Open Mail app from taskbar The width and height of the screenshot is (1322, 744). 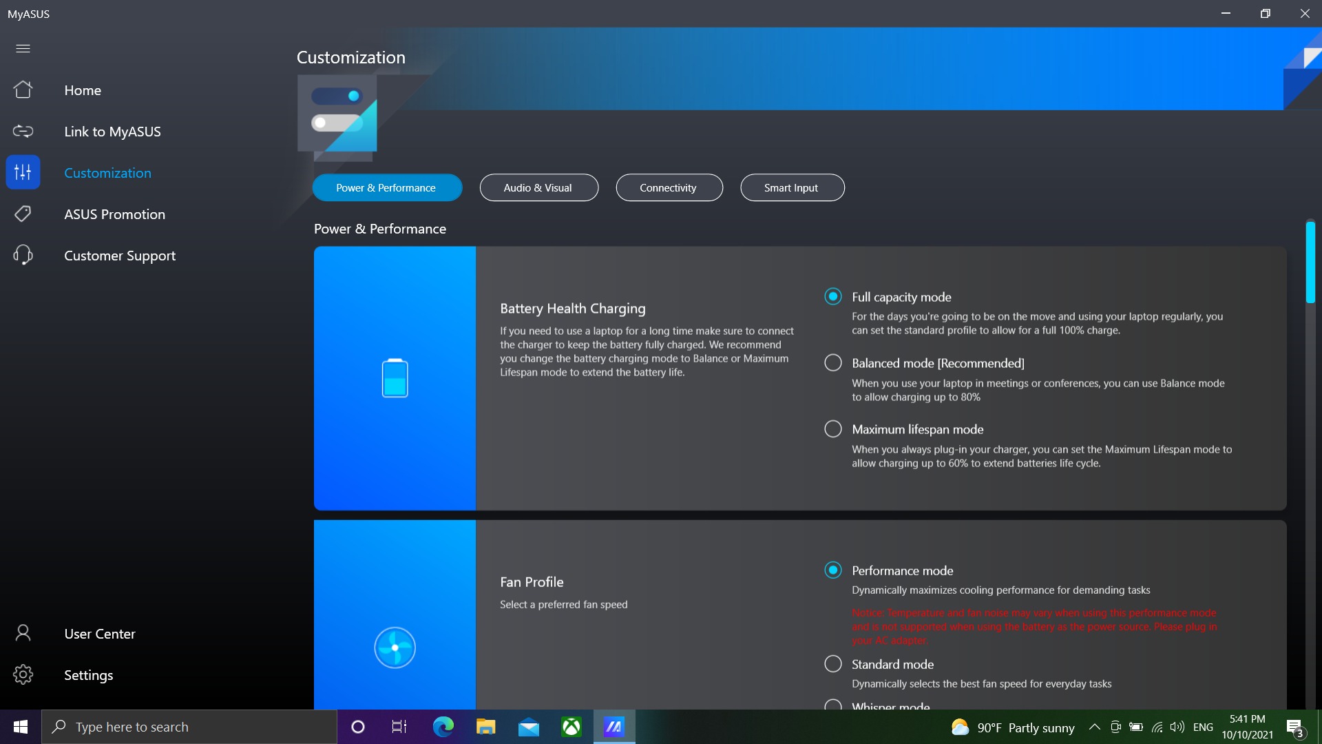pyautogui.click(x=528, y=727)
